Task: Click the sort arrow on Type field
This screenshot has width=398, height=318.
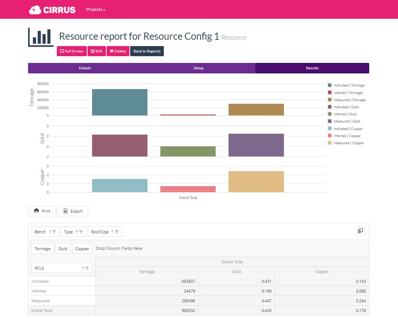Action: click(77, 232)
